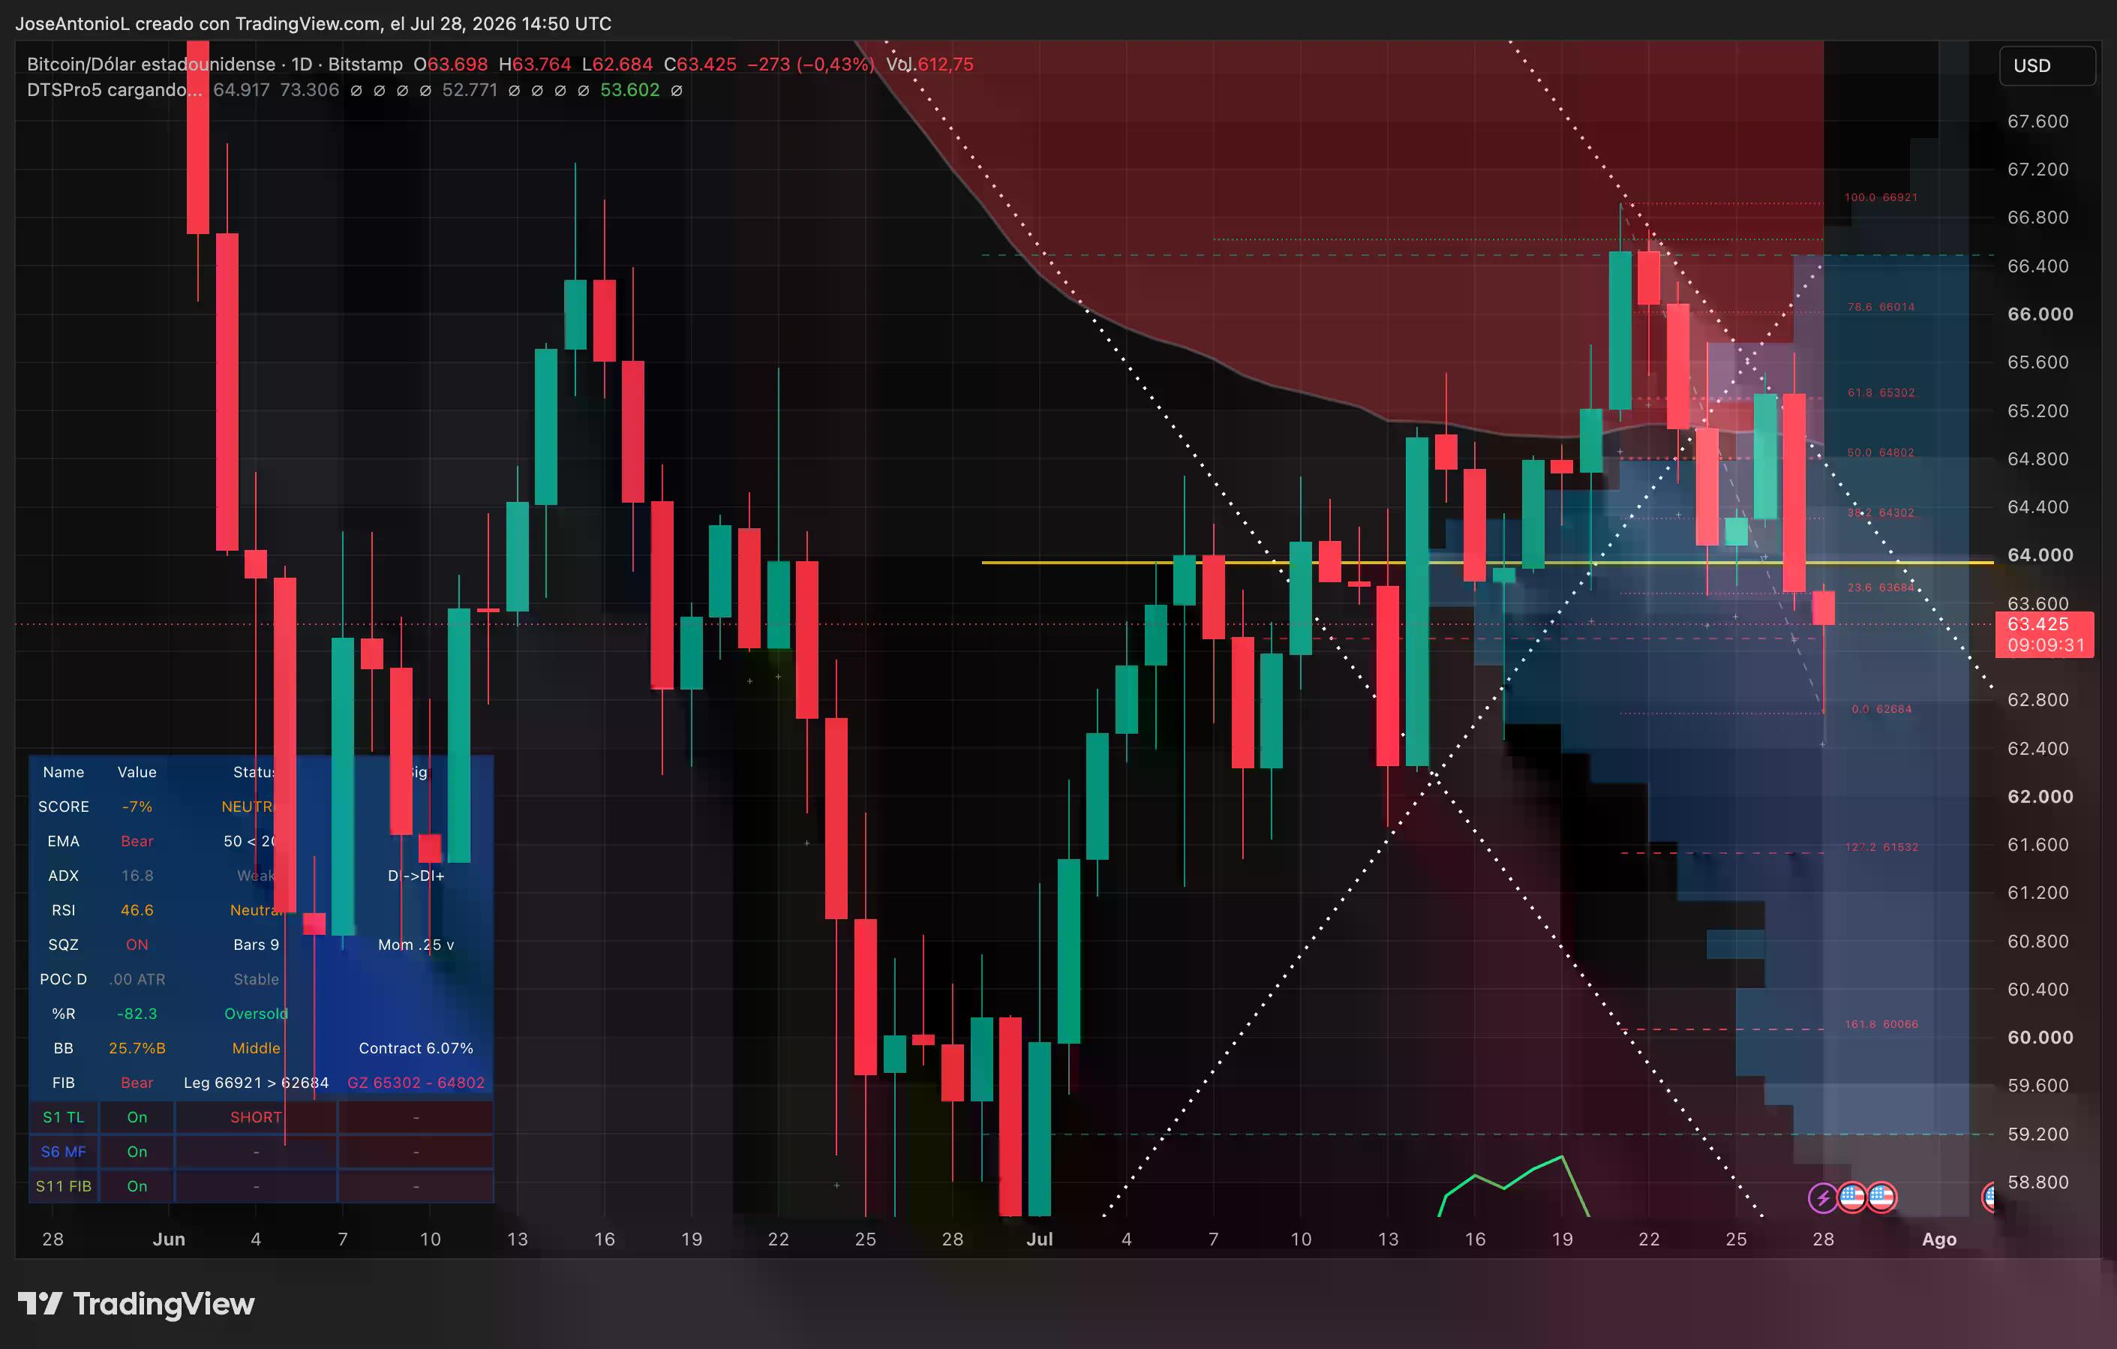Click the S11 FIB strategy name

click(63, 1185)
